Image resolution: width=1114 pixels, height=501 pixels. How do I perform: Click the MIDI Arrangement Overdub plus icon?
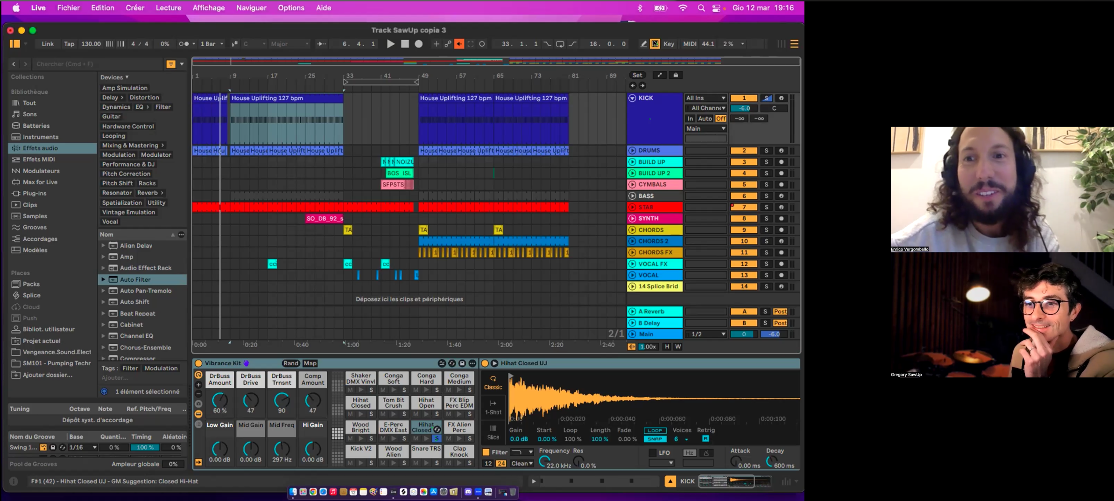[436, 44]
